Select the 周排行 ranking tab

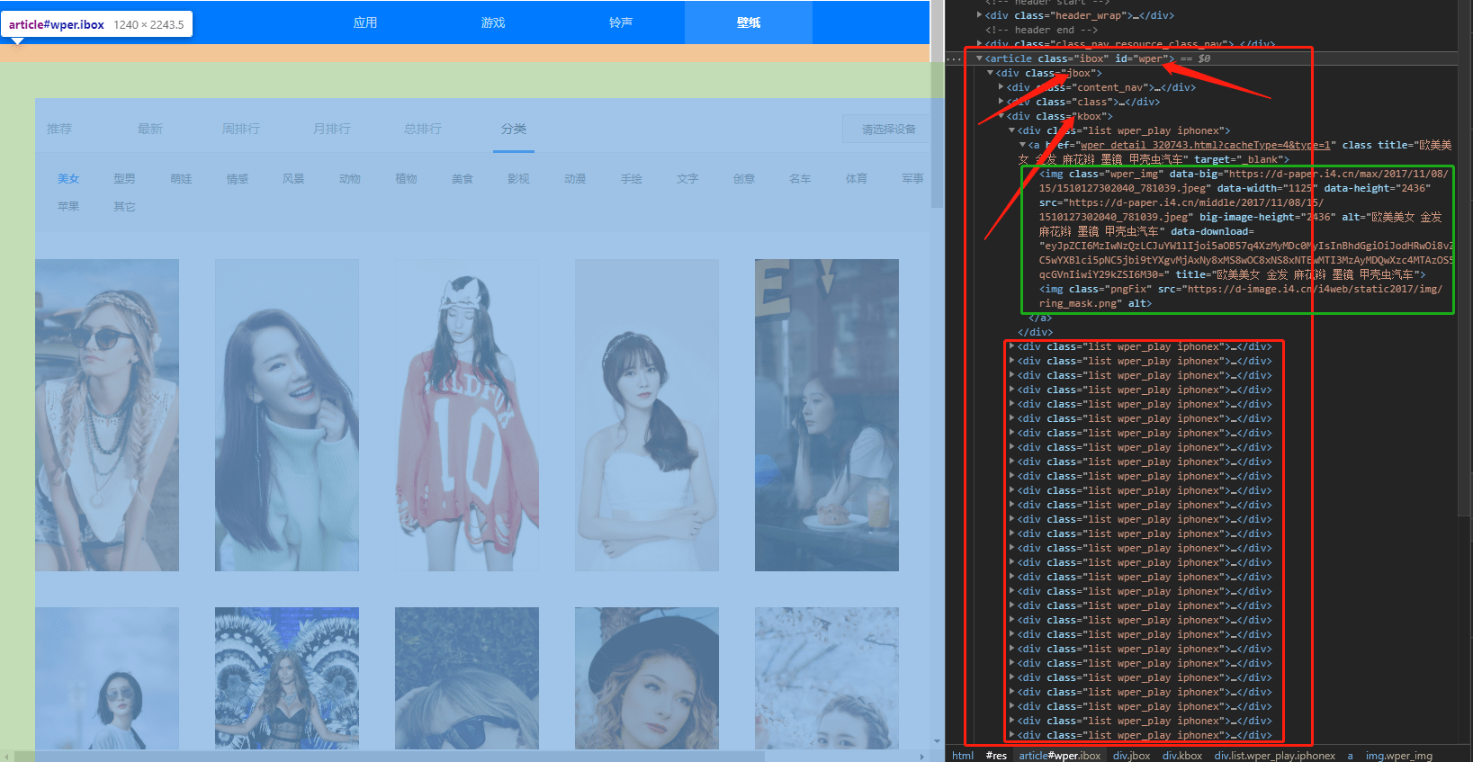click(x=240, y=129)
